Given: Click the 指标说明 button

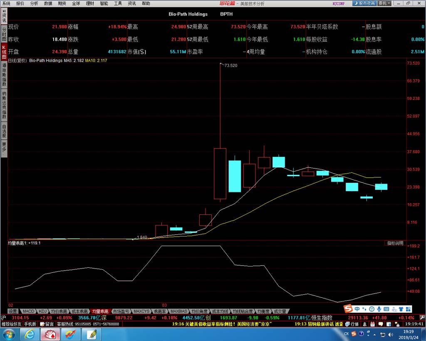Looking at the screenshot, I should click(x=395, y=243).
